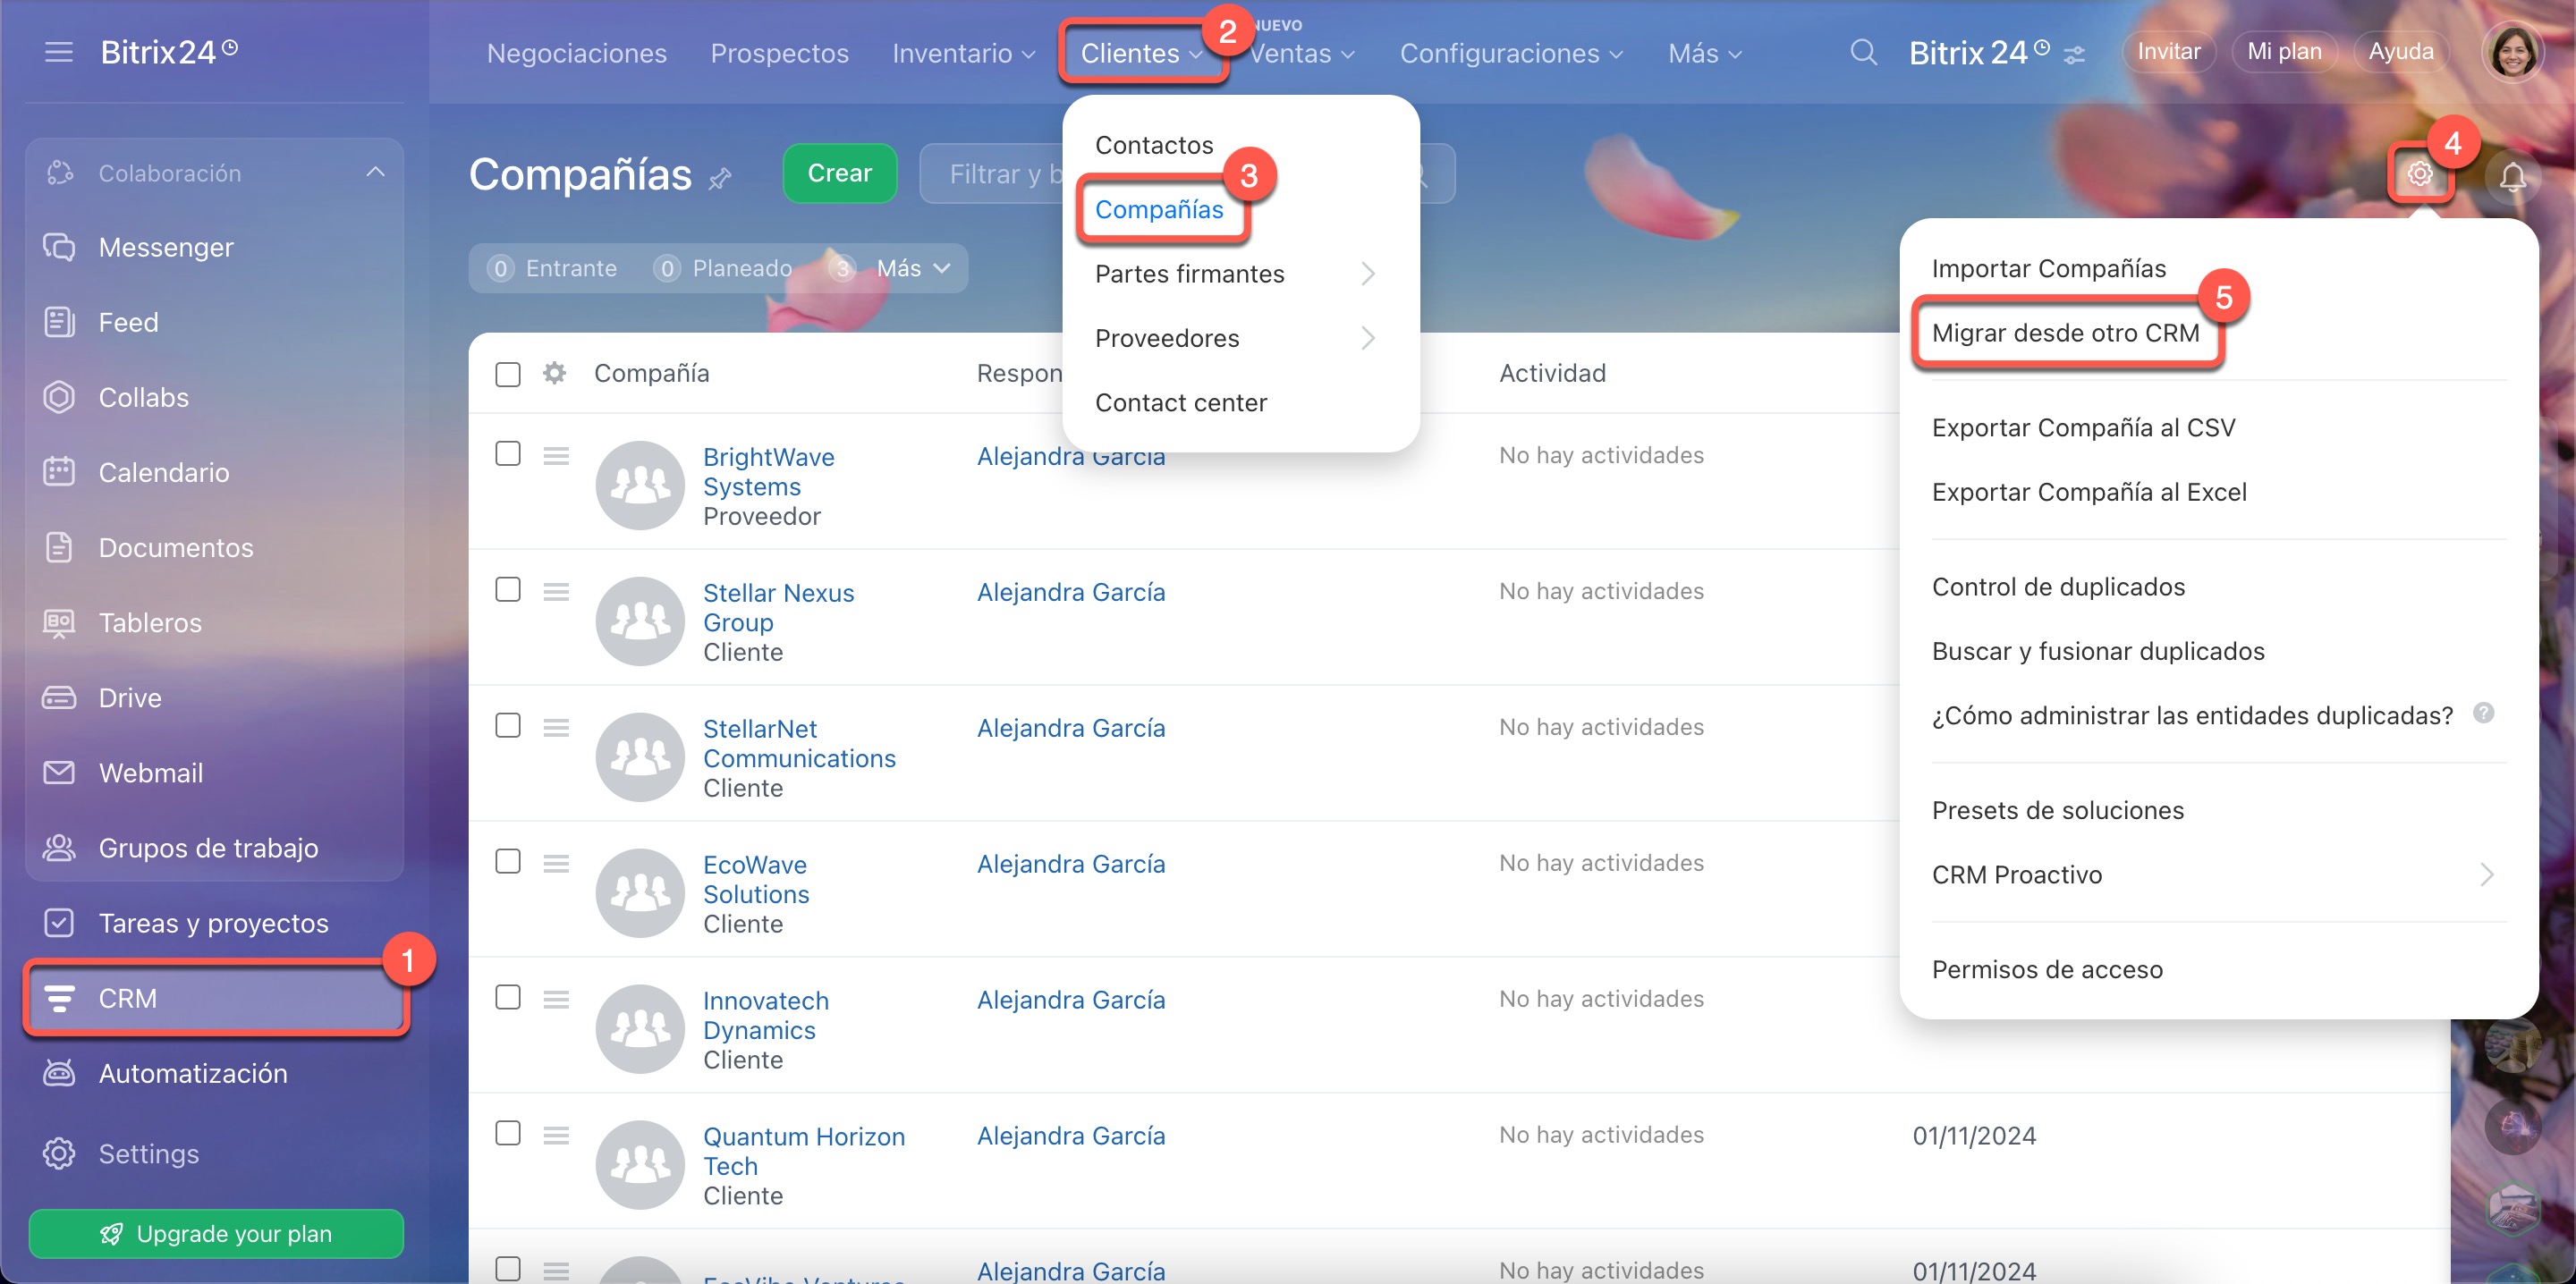
Task: Choose Exportar Compañía al CSV
Action: pyautogui.click(x=2083, y=427)
